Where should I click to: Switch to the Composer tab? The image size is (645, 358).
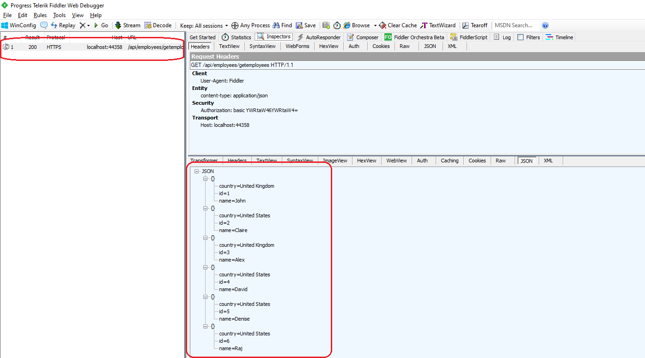coord(363,37)
